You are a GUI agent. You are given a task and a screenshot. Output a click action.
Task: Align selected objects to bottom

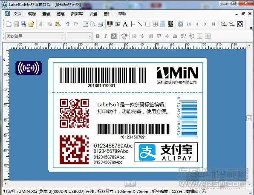(x=175, y=36)
